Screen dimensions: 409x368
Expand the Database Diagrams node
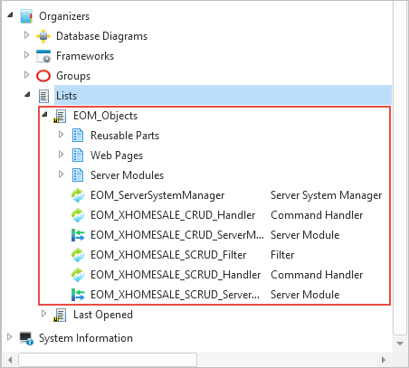[26, 35]
